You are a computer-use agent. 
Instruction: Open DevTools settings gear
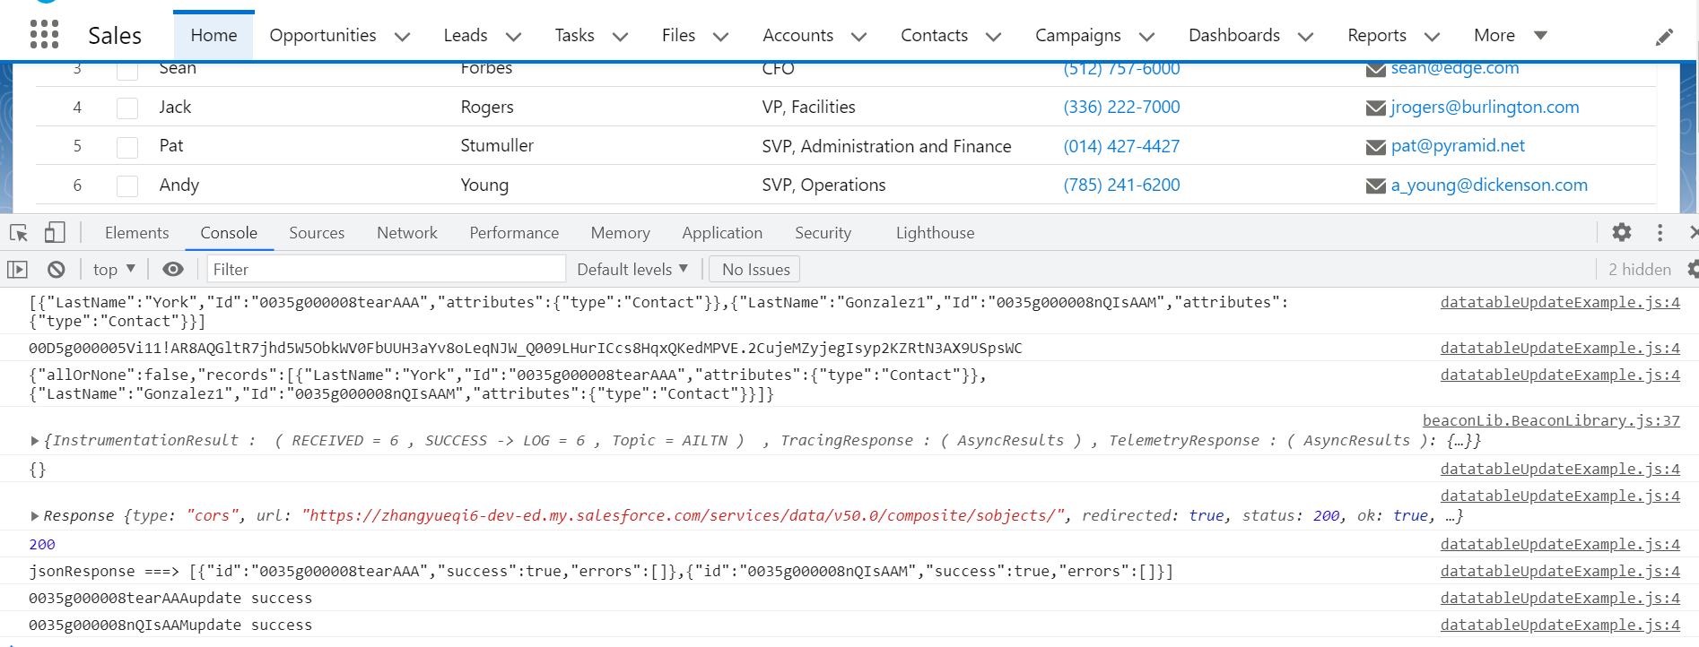pyautogui.click(x=1622, y=232)
